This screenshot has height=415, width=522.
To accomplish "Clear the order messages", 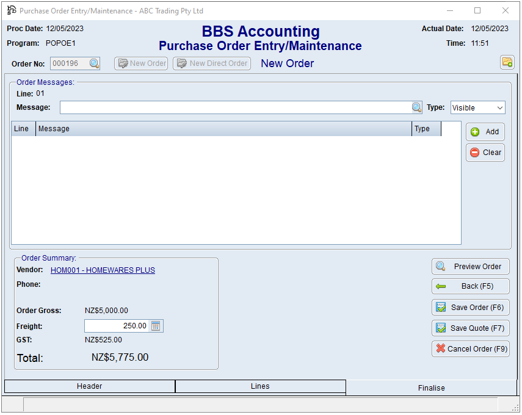I will (485, 153).
